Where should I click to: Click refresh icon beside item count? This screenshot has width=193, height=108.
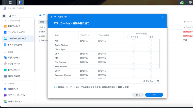pos(158,81)
